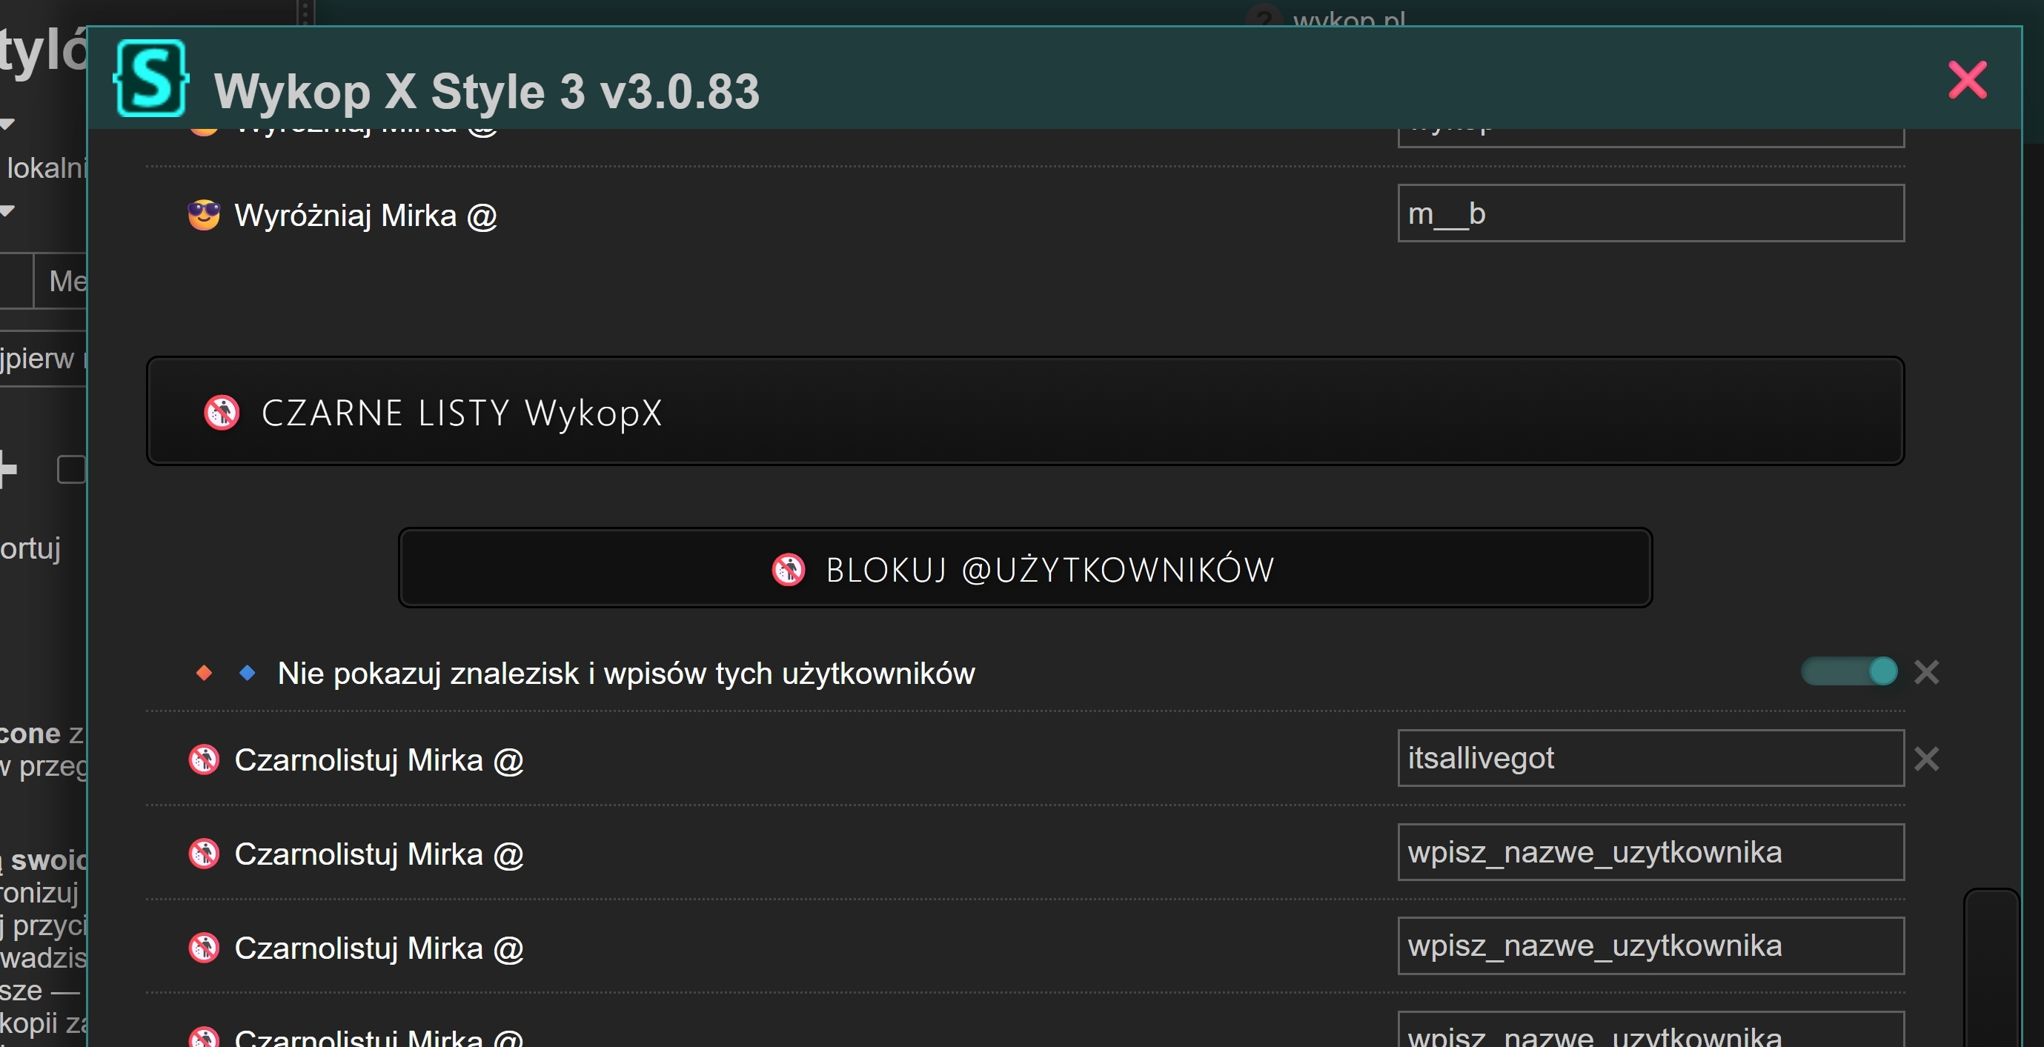
Task: Edit the m__b highlighted user field
Action: click(x=1650, y=213)
